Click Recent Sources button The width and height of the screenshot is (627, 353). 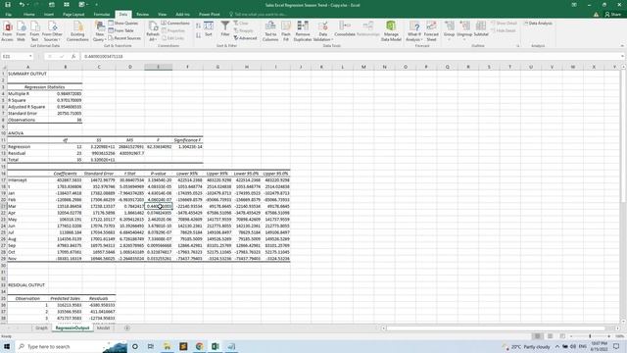124,38
